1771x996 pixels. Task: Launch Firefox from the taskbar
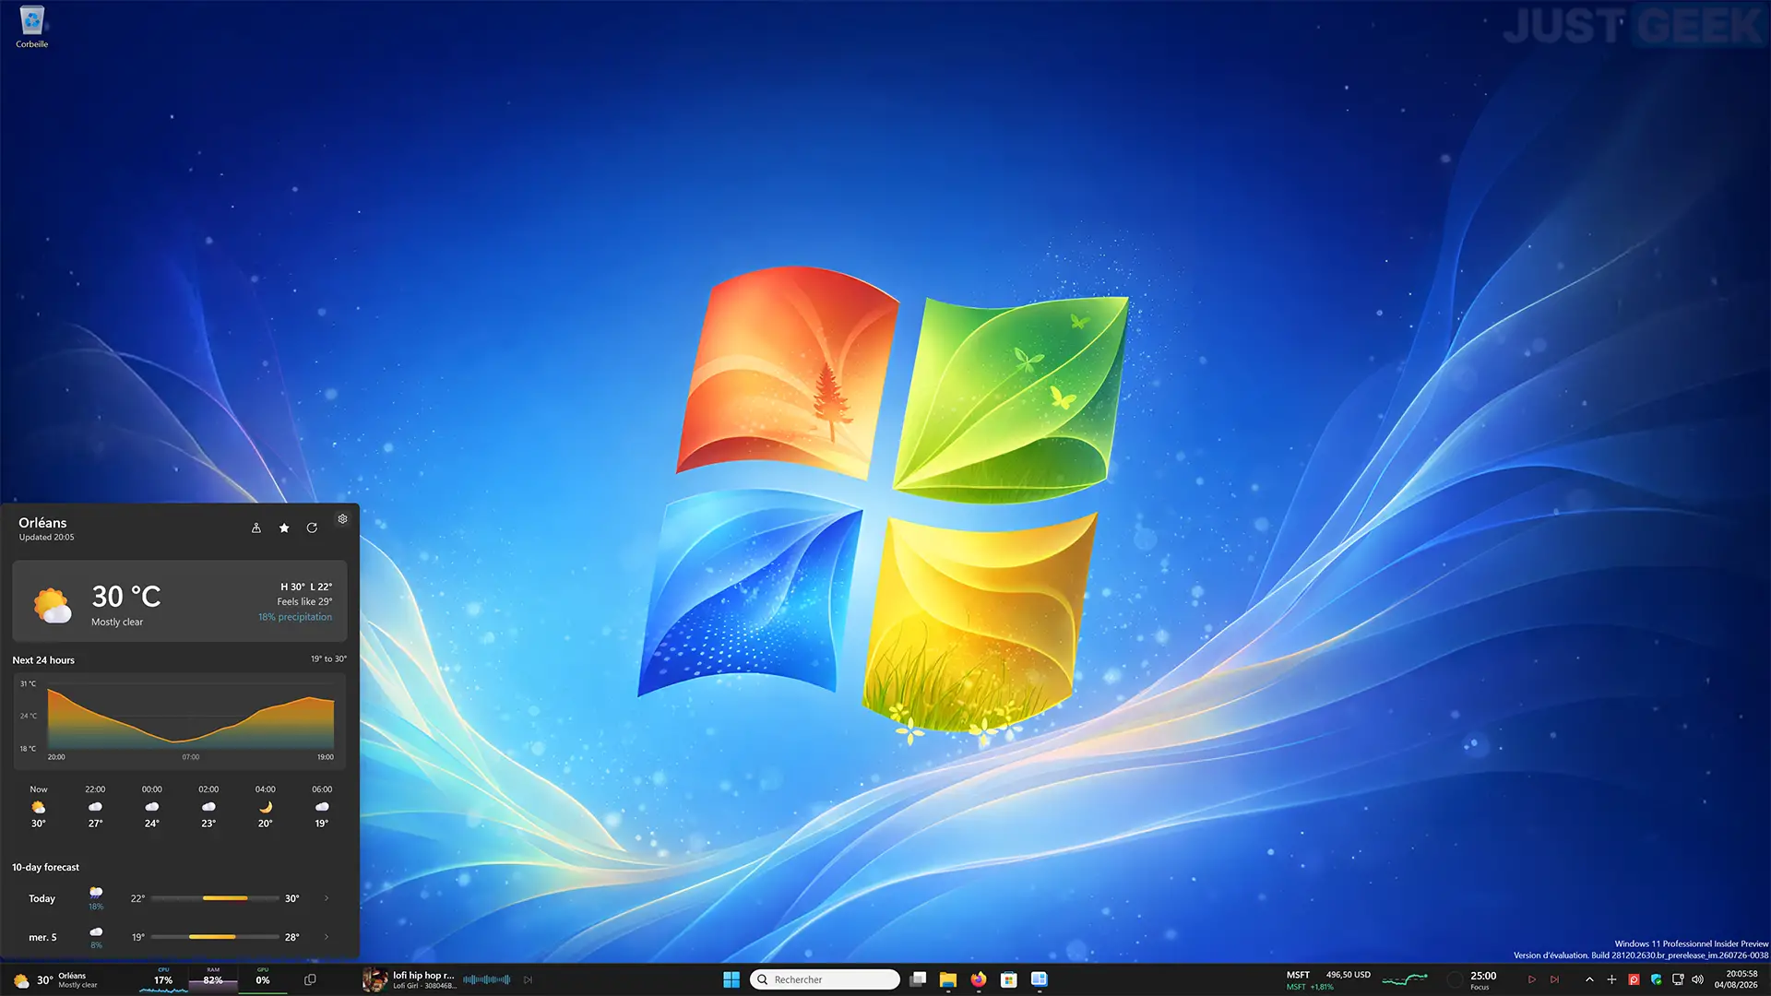(x=979, y=979)
